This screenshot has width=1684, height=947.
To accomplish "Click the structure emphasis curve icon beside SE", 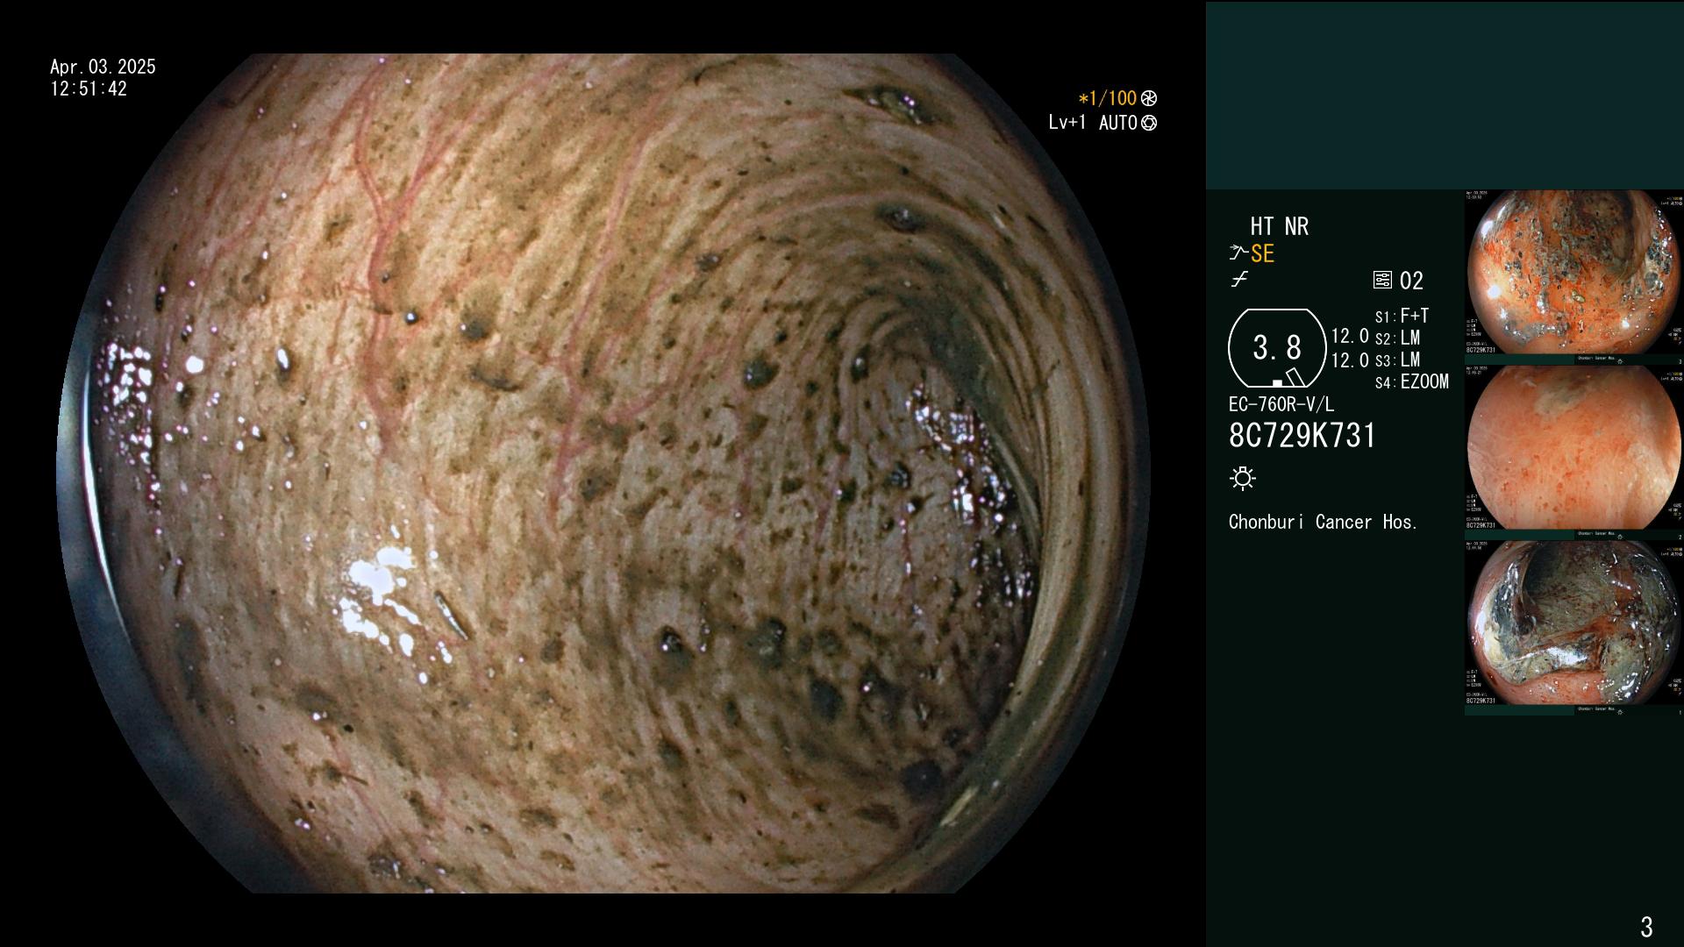I will click(x=1238, y=253).
